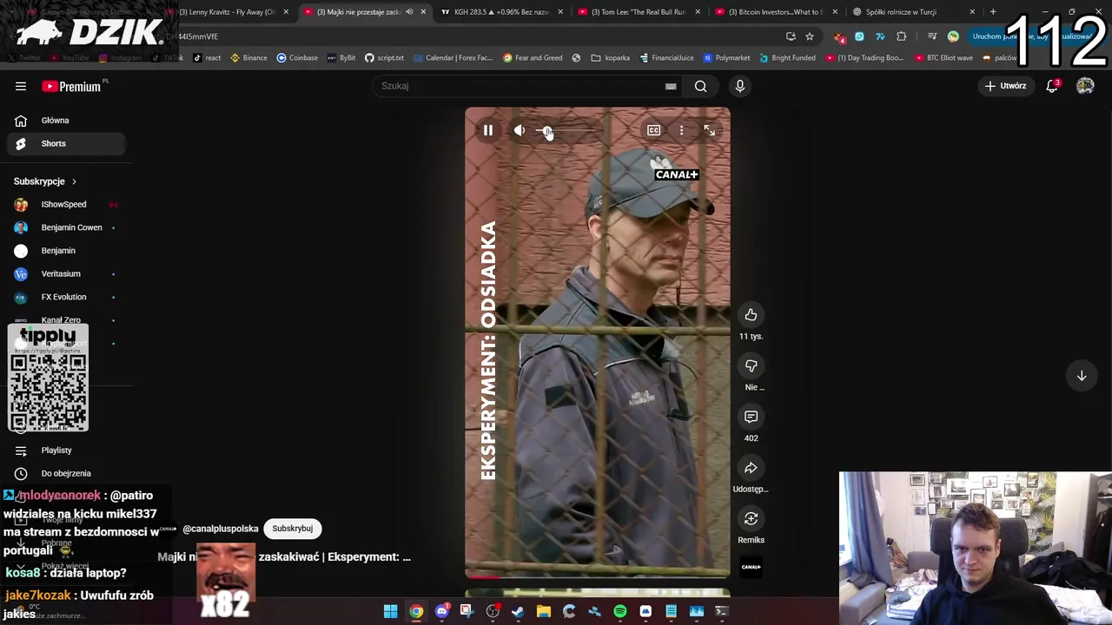The image size is (1112, 625).
Task: Close the Majki nie przestaje tab
Action: click(x=423, y=12)
